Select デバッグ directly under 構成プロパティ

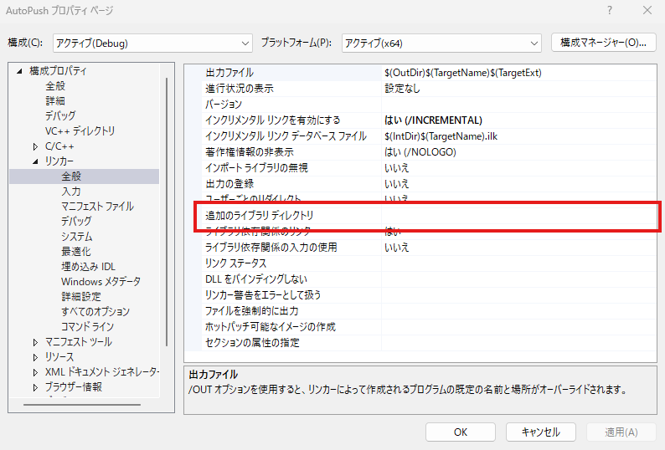60,115
